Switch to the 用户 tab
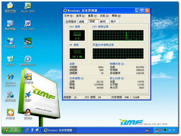The width and height of the screenshot is (181, 136). point(114,22)
